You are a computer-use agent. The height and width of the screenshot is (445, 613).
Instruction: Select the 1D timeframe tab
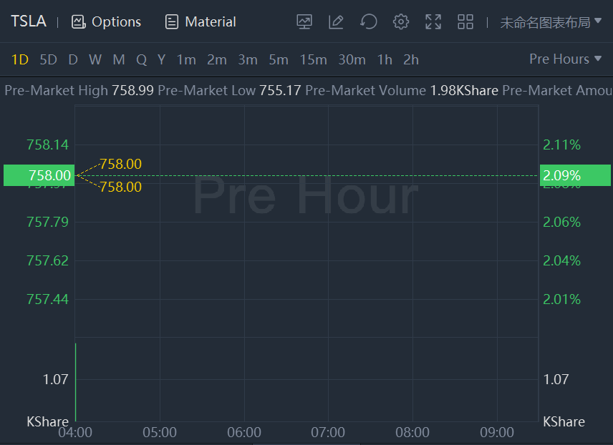point(20,60)
